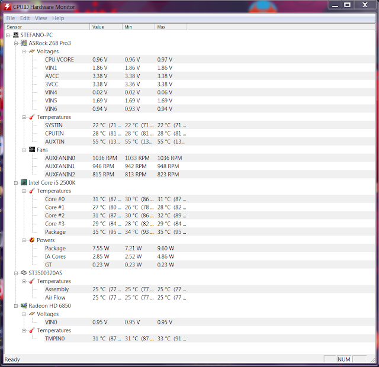379x367 pixels.
Task: Click the ASRock Voltages lightning icon
Action: pyautogui.click(x=32, y=51)
